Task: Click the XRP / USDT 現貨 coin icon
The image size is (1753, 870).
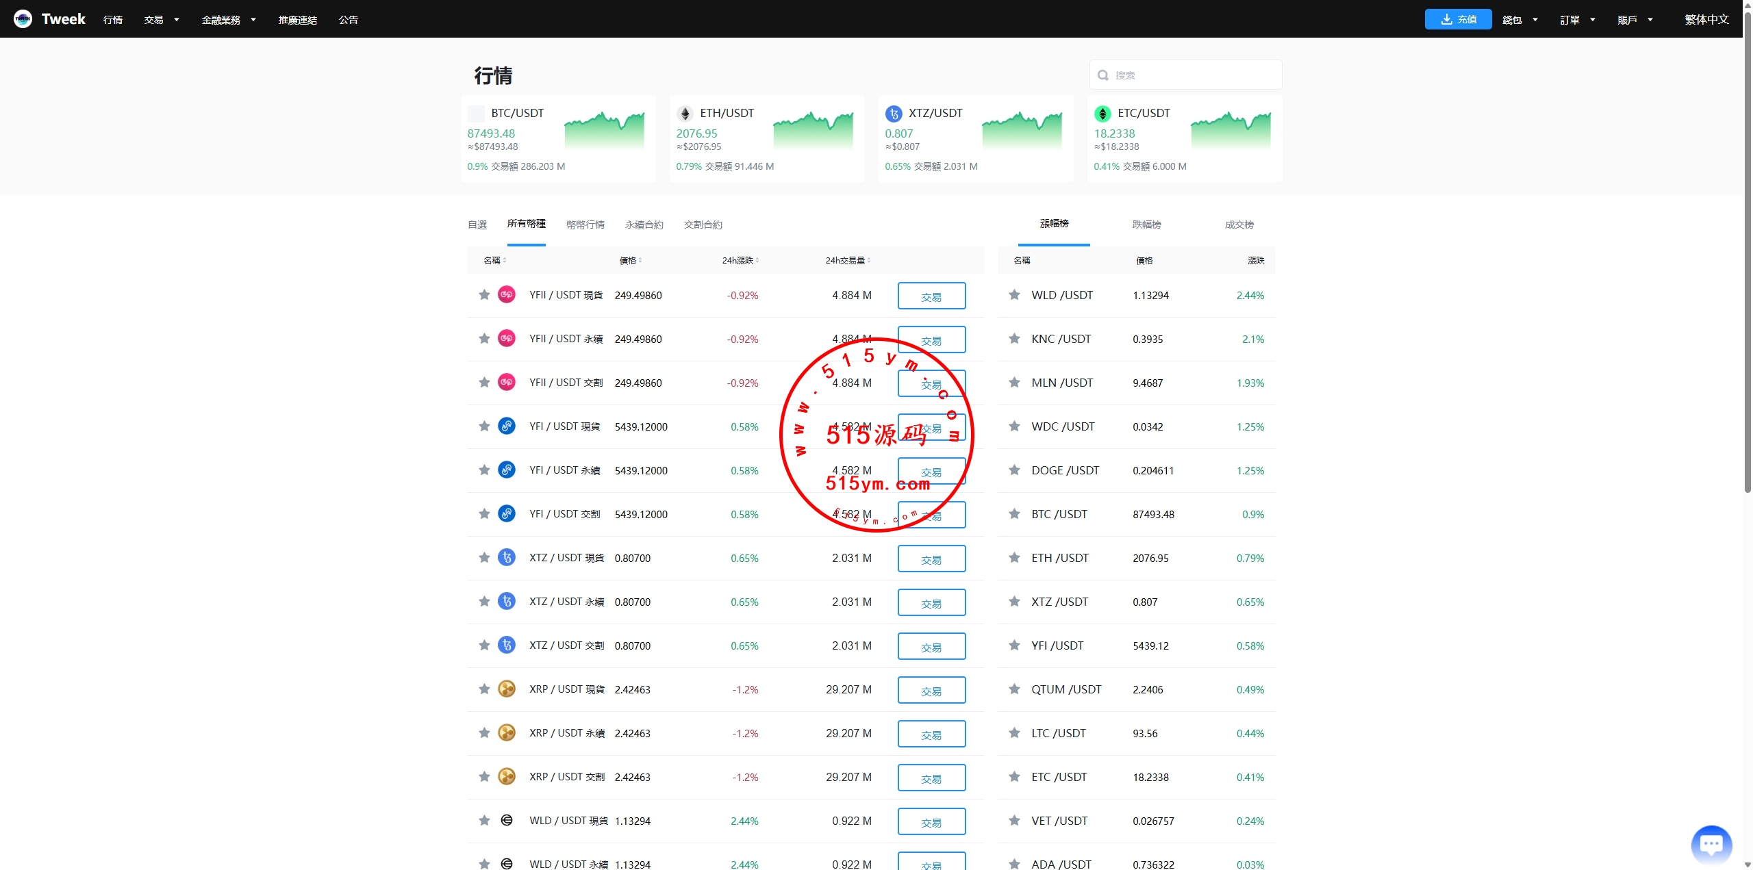Action: click(506, 689)
